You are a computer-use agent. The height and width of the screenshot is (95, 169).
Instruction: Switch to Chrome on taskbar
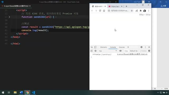[27, 93]
